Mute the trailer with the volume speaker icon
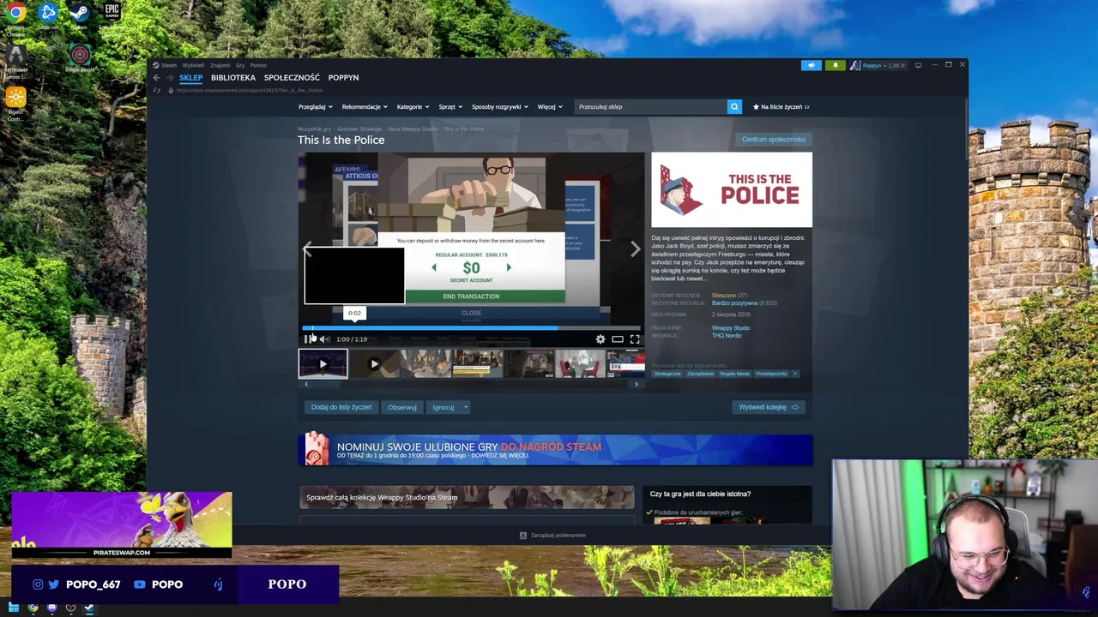This screenshot has width=1098, height=617. coord(324,339)
